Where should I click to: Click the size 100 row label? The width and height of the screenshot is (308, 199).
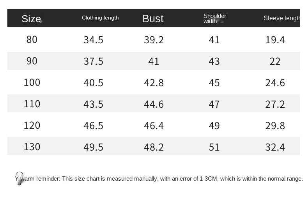[32, 83]
